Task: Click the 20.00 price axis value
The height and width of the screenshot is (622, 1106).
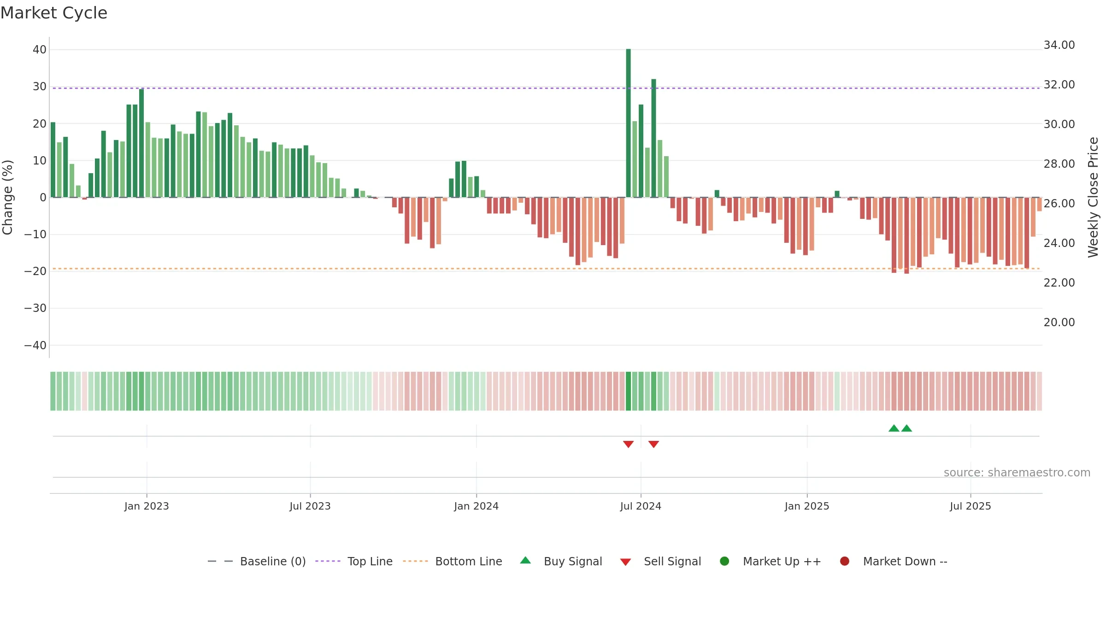Action: click(x=1059, y=323)
